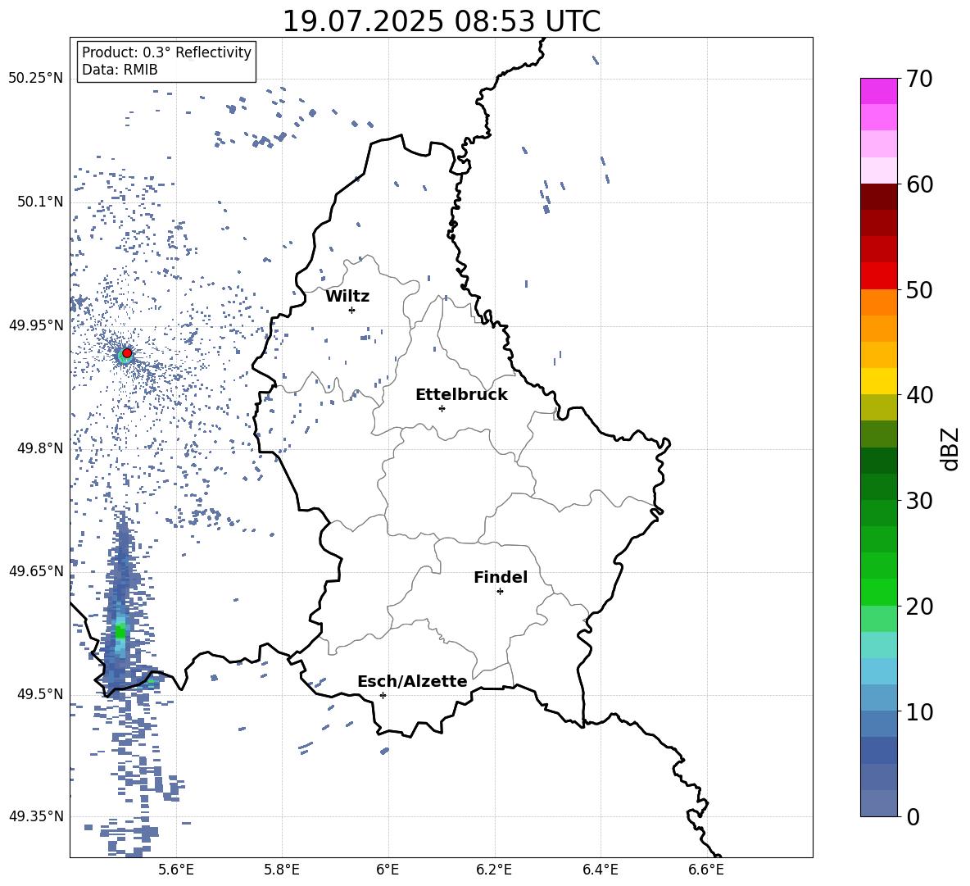Click the yellow swatch just above 40
This screenshot has height=886, width=970.
pyautogui.click(x=879, y=381)
